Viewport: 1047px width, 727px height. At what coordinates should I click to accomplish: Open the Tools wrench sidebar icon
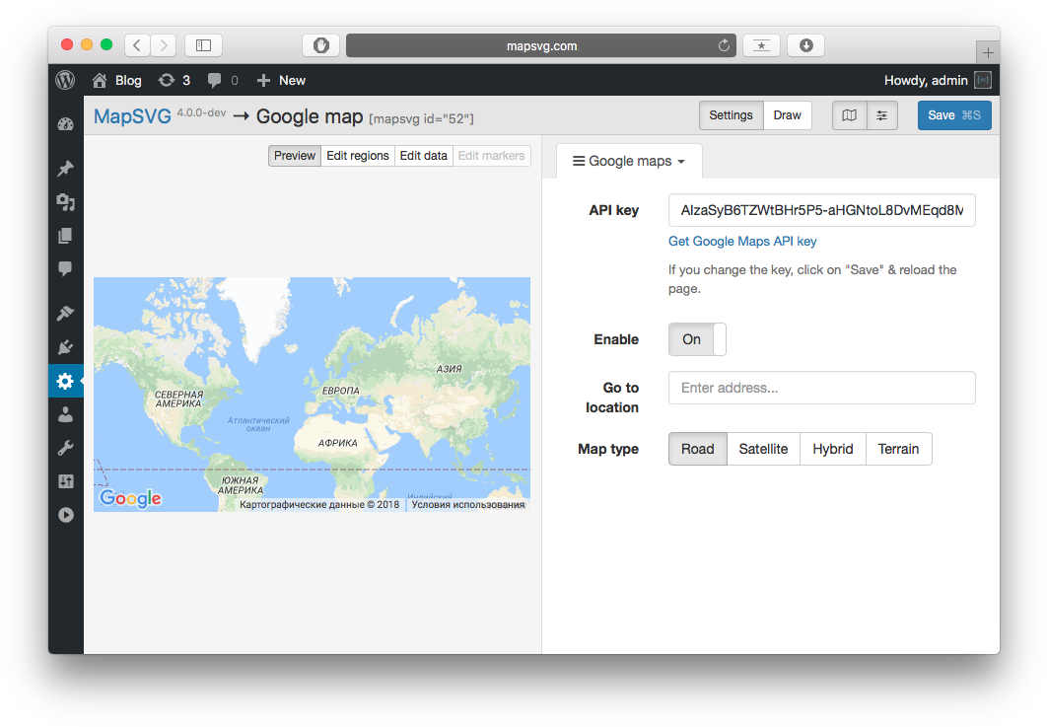pyautogui.click(x=65, y=448)
